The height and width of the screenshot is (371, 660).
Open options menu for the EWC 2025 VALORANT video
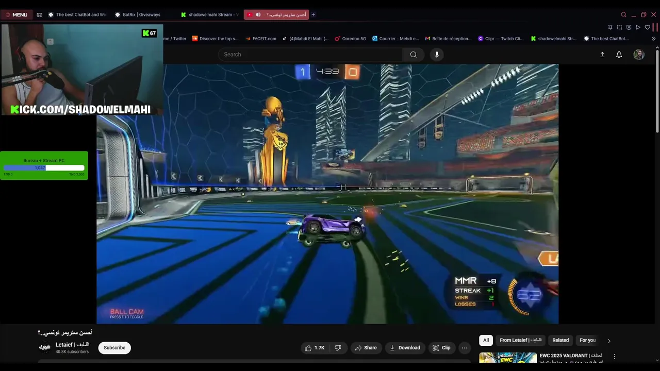614,357
